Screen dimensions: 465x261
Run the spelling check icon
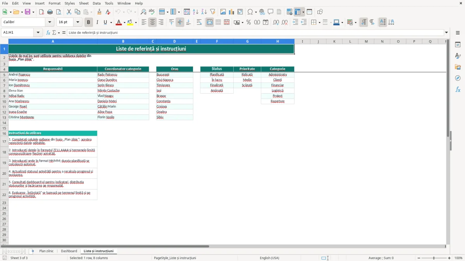pyautogui.click(x=152, y=12)
